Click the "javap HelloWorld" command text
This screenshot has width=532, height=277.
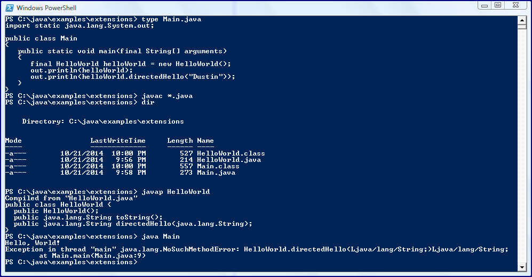coord(176,192)
